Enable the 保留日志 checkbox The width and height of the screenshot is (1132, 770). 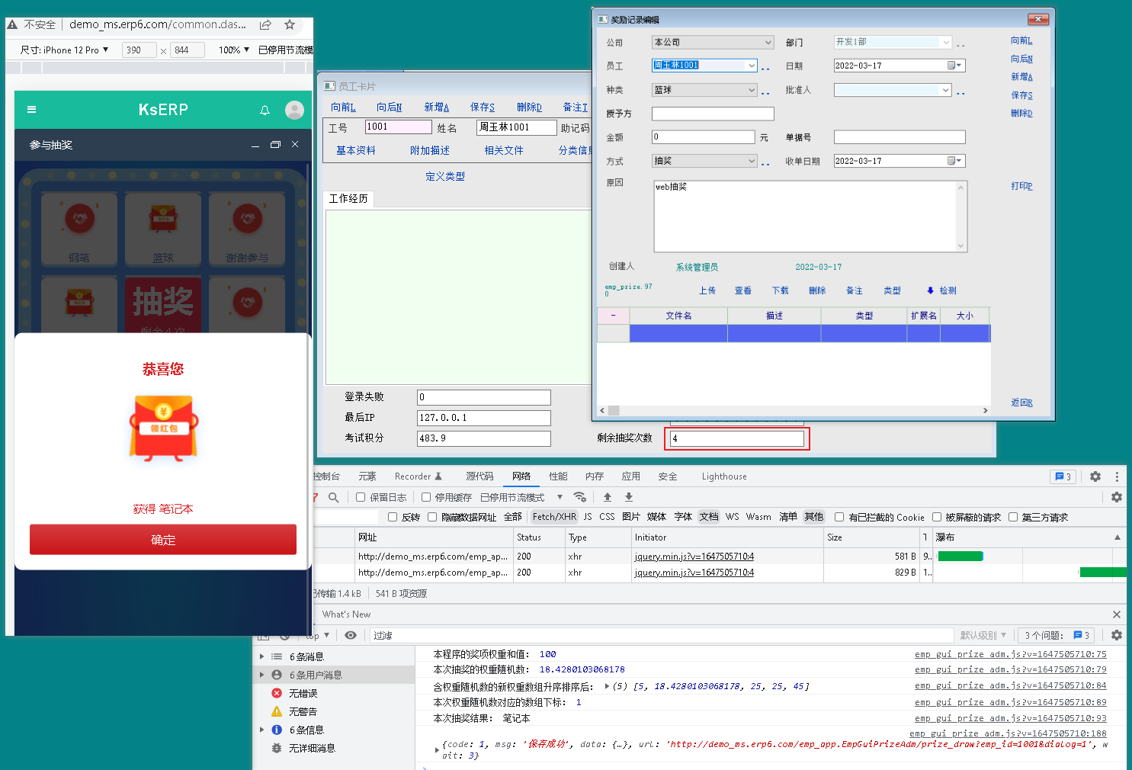(x=361, y=497)
